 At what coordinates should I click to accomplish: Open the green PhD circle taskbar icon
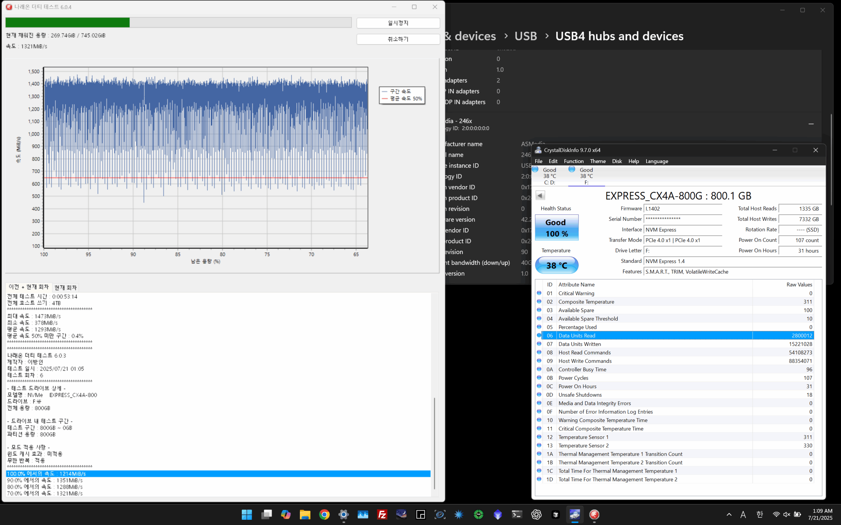coord(479,514)
